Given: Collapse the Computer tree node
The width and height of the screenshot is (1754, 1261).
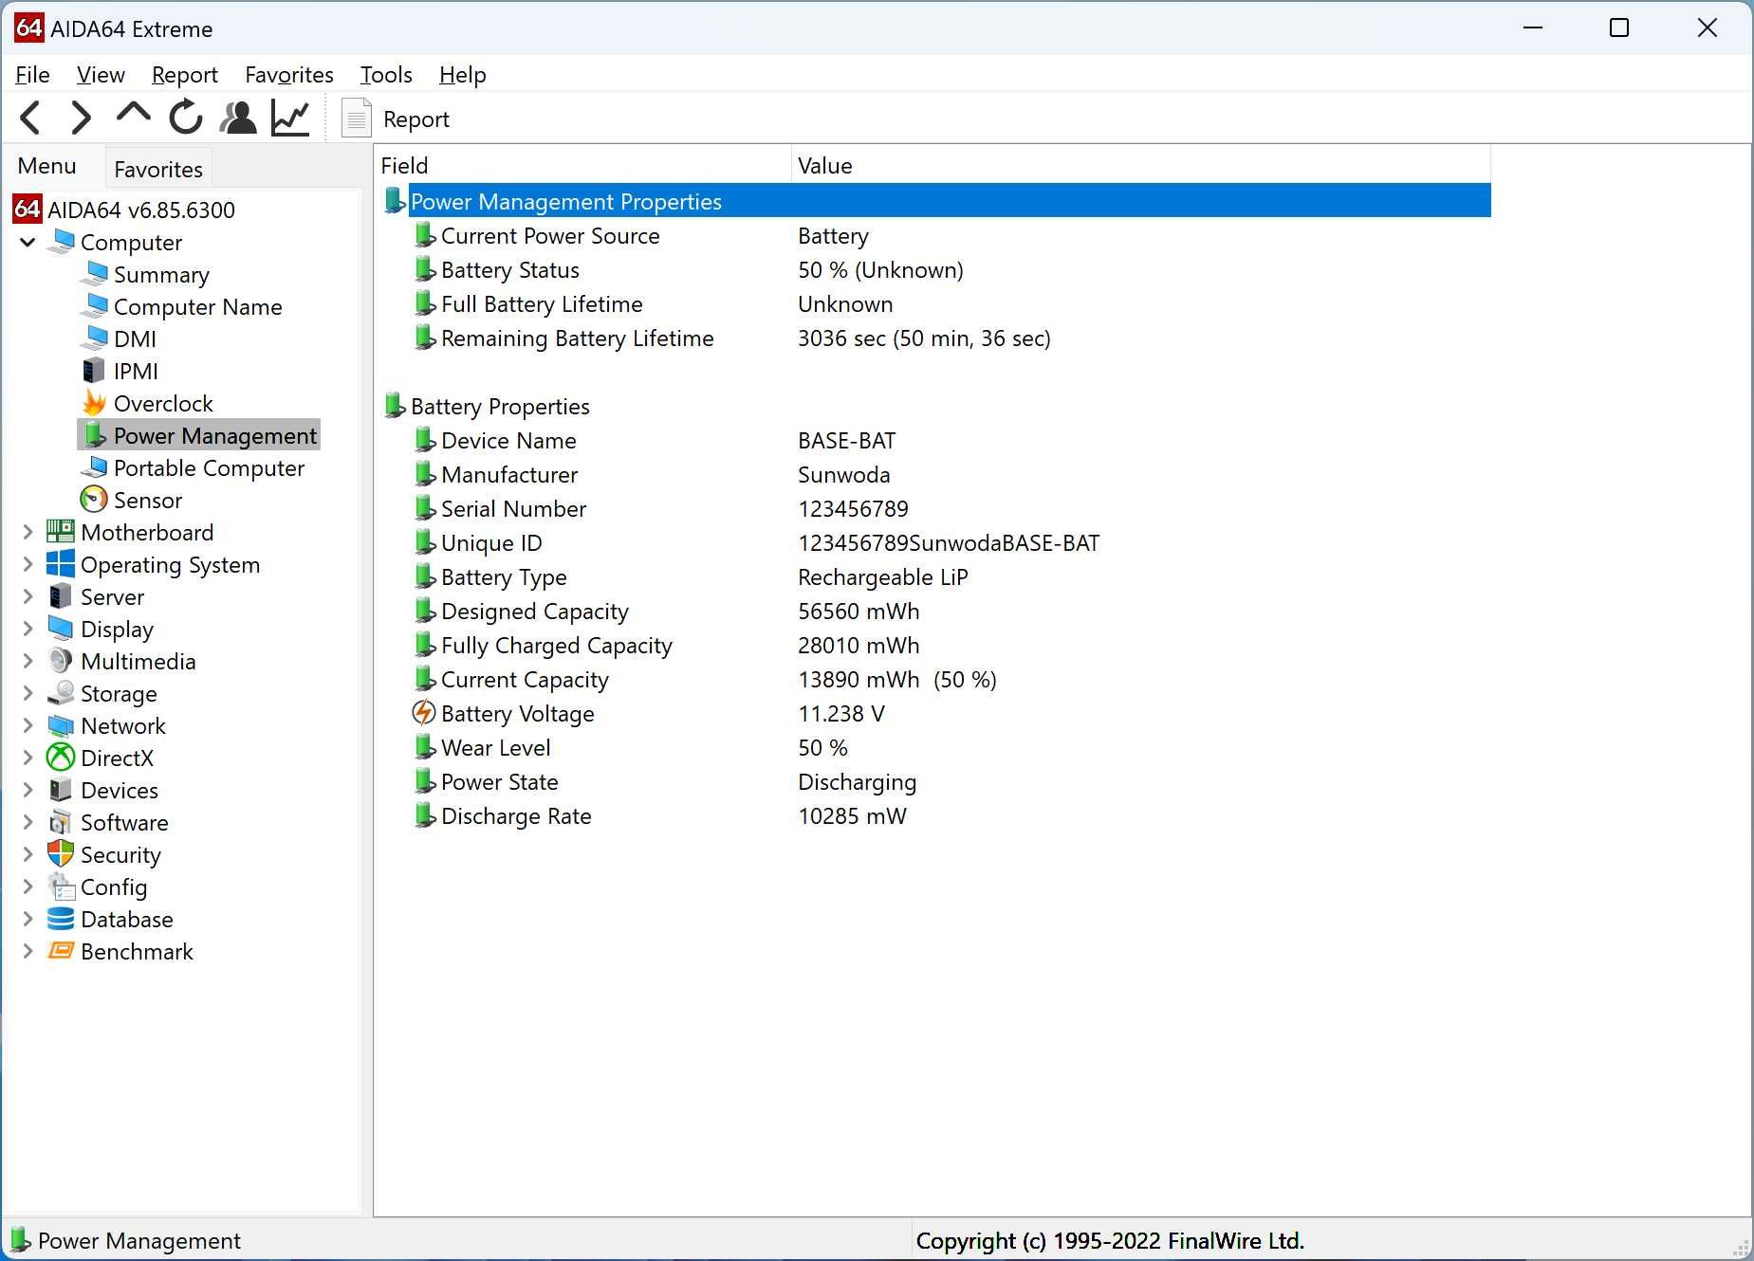Looking at the screenshot, I should point(28,242).
